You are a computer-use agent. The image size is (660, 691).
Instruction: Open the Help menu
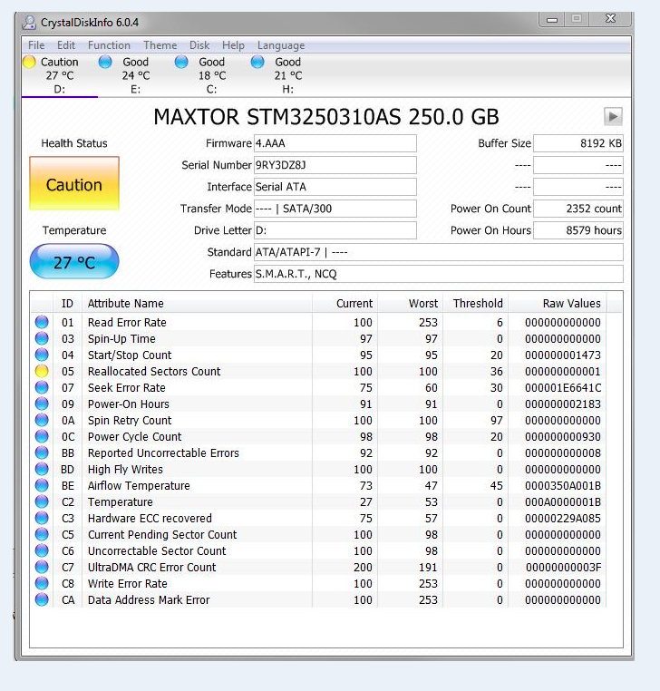tap(233, 45)
